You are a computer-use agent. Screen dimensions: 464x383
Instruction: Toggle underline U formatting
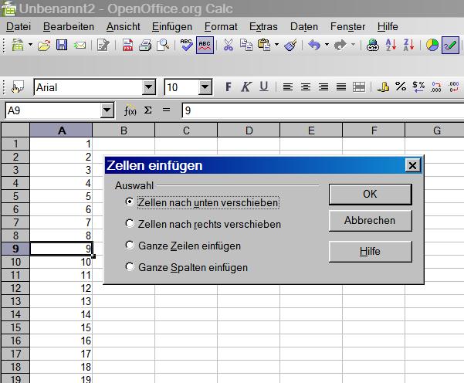click(x=264, y=87)
